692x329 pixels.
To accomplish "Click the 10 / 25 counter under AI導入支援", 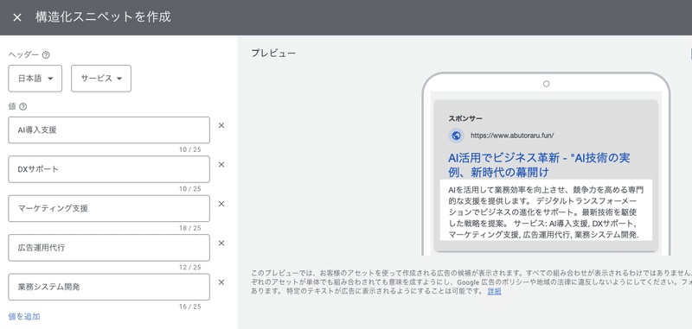I will (189, 149).
